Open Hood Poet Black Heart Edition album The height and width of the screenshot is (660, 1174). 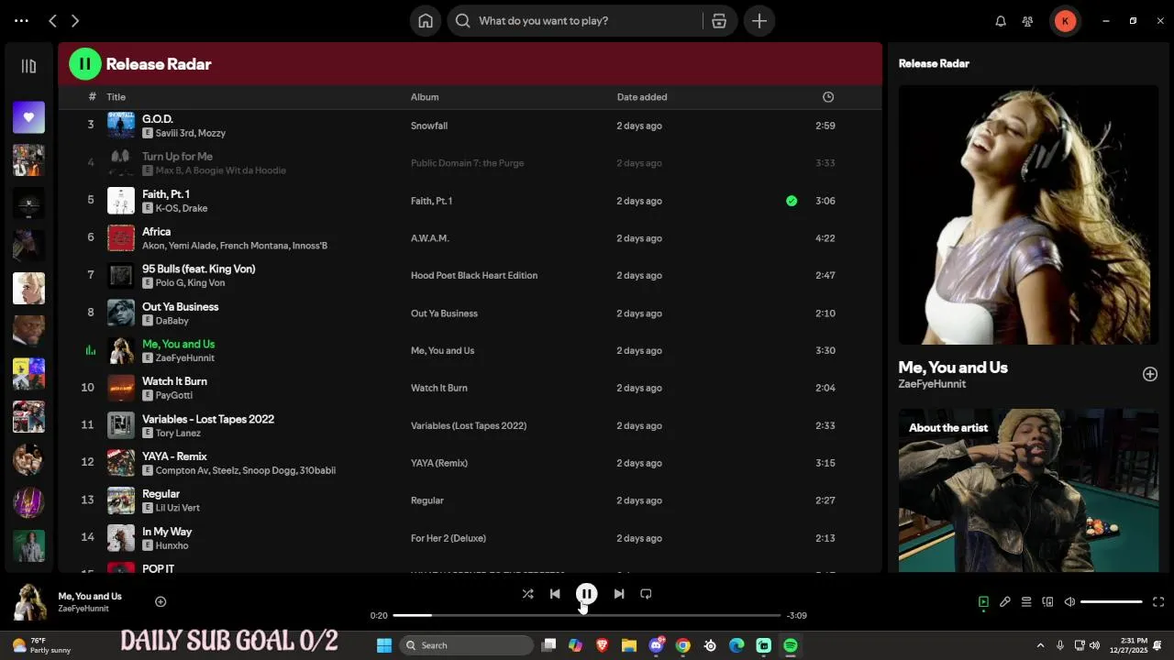474,276
